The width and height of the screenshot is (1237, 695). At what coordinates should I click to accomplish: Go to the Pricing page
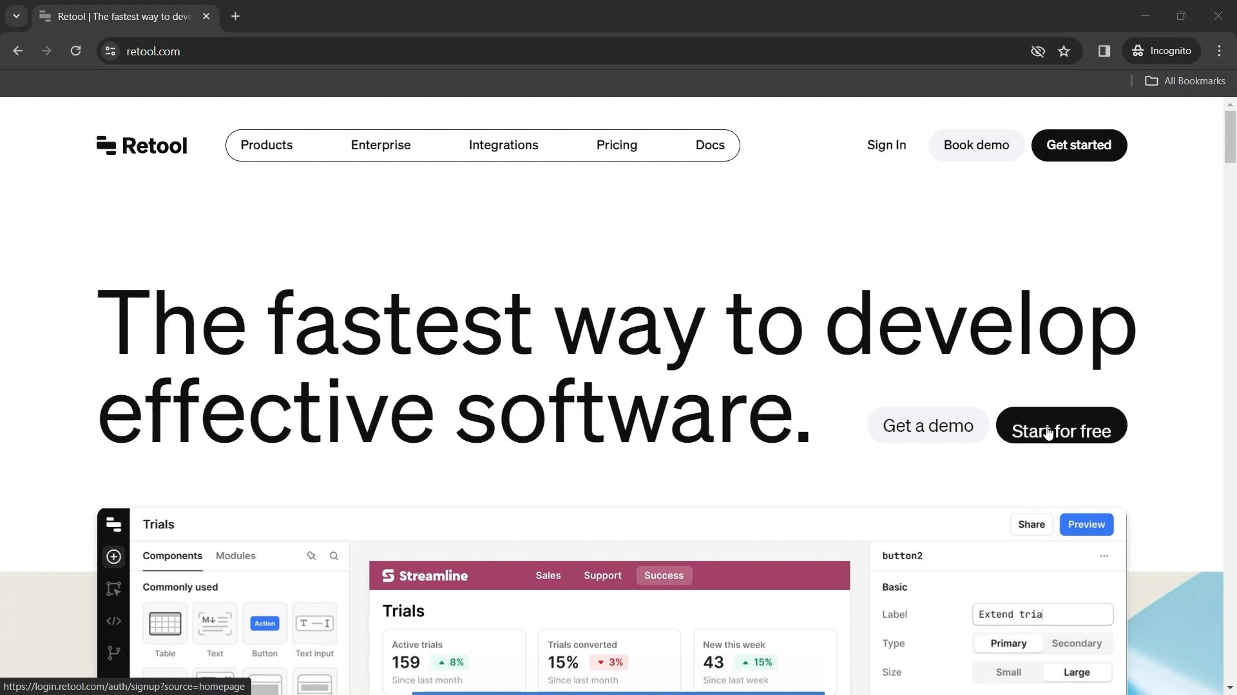(617, 145)
